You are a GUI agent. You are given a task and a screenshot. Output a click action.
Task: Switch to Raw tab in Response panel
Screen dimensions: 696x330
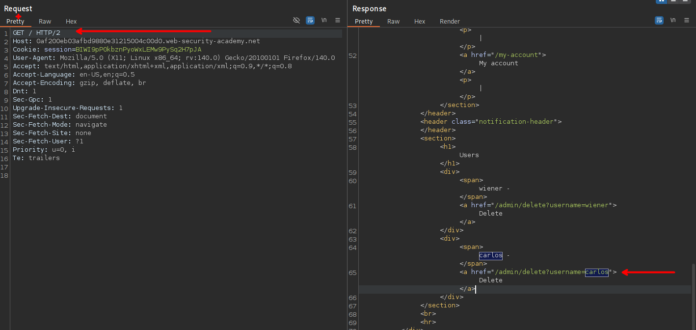point(393,21)
